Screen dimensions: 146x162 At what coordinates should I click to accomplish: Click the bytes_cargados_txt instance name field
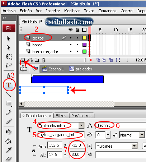pos(61,135)
